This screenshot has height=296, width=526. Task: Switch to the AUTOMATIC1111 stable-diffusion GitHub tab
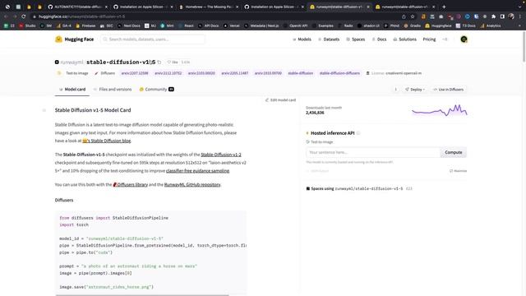pyautogui.click(x=77, y=7)
